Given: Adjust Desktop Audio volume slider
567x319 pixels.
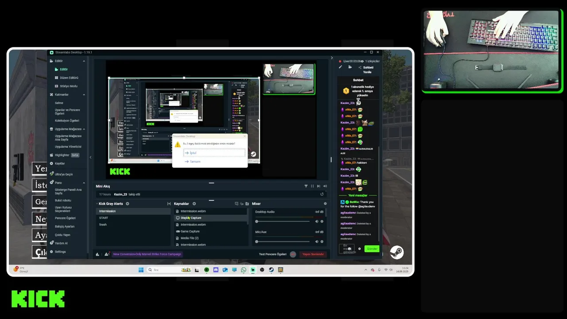Looking at the screenshot, I should click(x=283, y=222).
